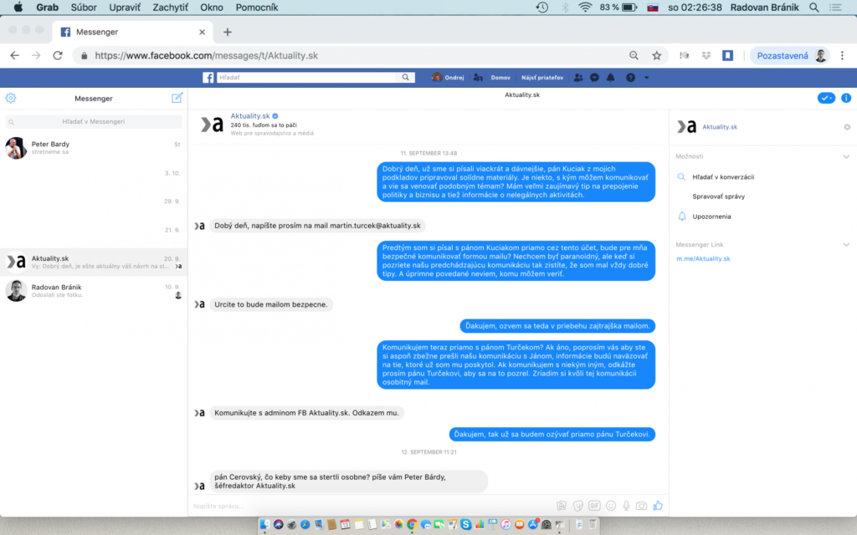The height and width of the screenshot is (535, 857).
Task: Open Spotlight search in menu bar
Action: [813, 7]
